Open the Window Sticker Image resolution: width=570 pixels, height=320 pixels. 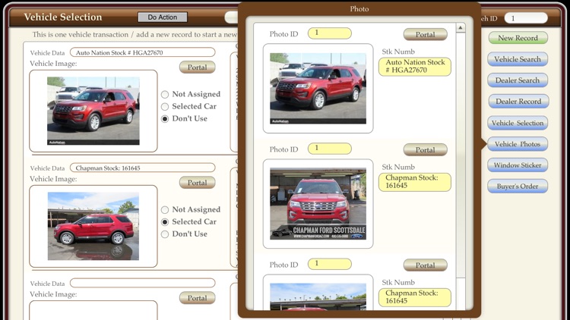tap(518, 165)
